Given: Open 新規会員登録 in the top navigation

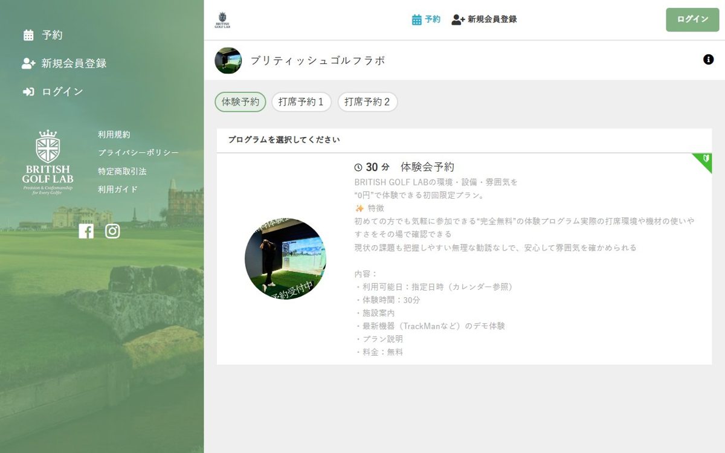Looking at the screenshot, I should [x=485, y=19].
